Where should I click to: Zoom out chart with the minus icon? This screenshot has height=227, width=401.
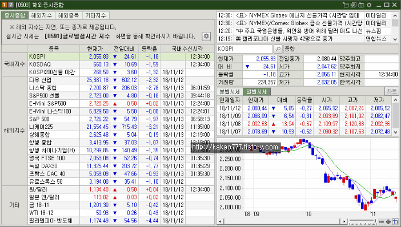coord(382,222)
